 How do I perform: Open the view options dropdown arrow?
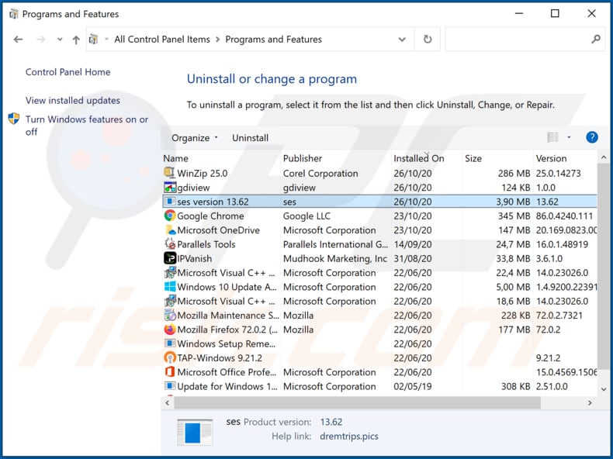(x=569, y=137)
